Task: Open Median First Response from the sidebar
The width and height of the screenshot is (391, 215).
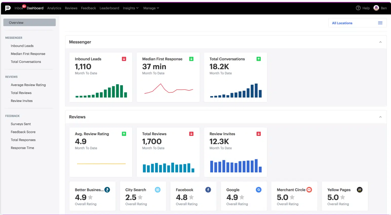Action: point(28,53)
